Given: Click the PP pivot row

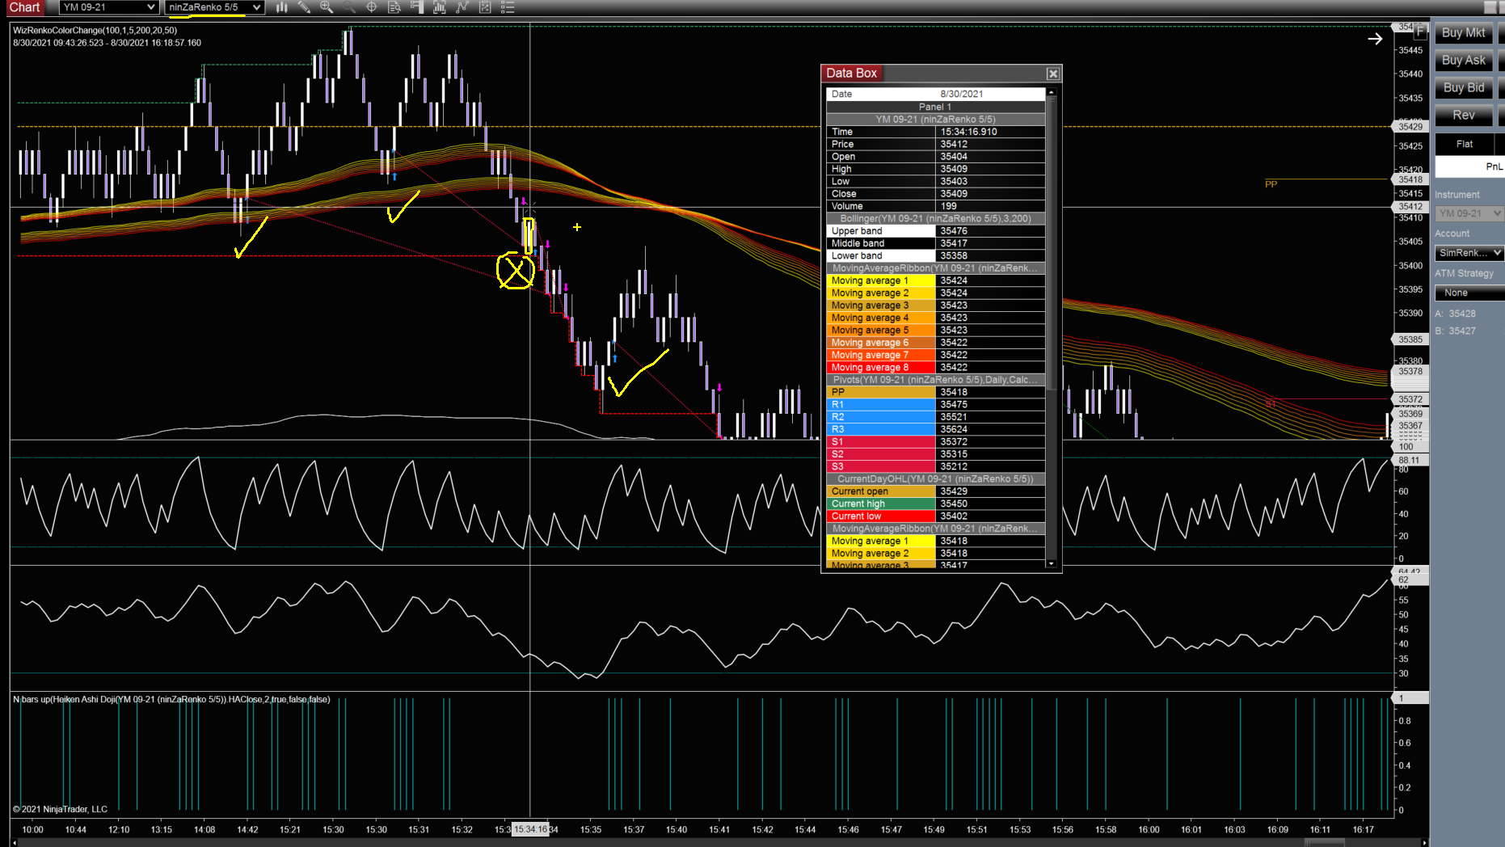Looking at the screenshot, I should pyautogui.click(x=936, y=392).
